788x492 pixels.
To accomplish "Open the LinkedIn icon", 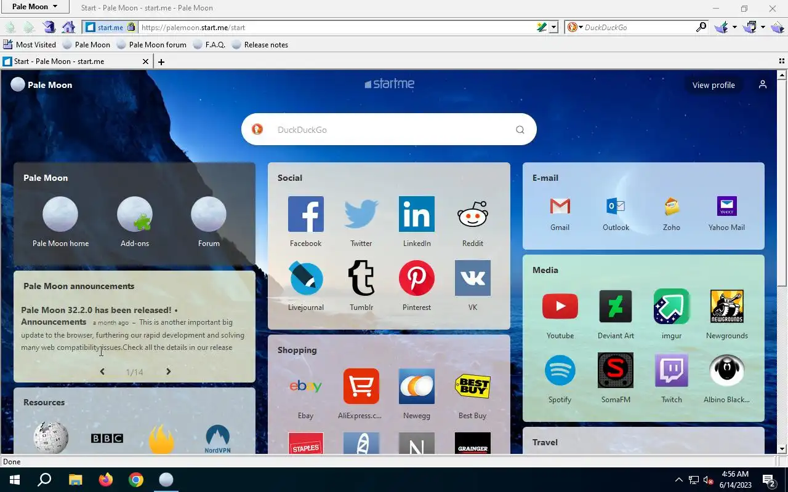I will pos(417,214).
